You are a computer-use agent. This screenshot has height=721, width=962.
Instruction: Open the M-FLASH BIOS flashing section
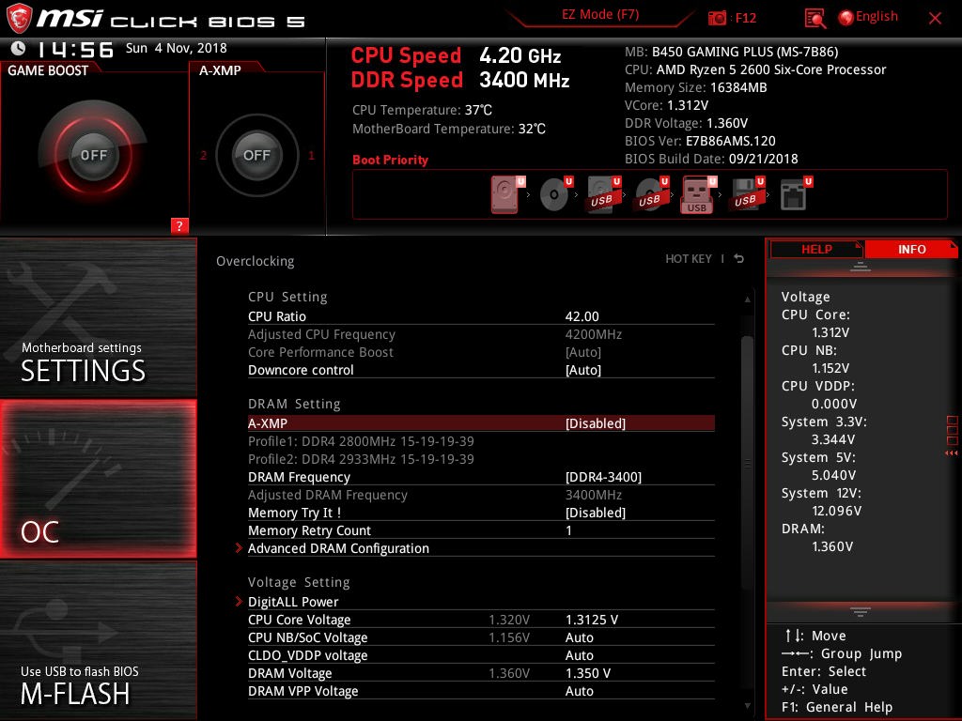[98, 640]
